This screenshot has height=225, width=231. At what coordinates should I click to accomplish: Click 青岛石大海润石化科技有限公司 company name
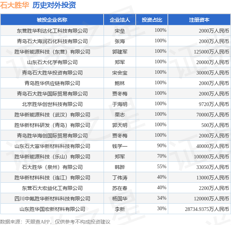[52, 41]
